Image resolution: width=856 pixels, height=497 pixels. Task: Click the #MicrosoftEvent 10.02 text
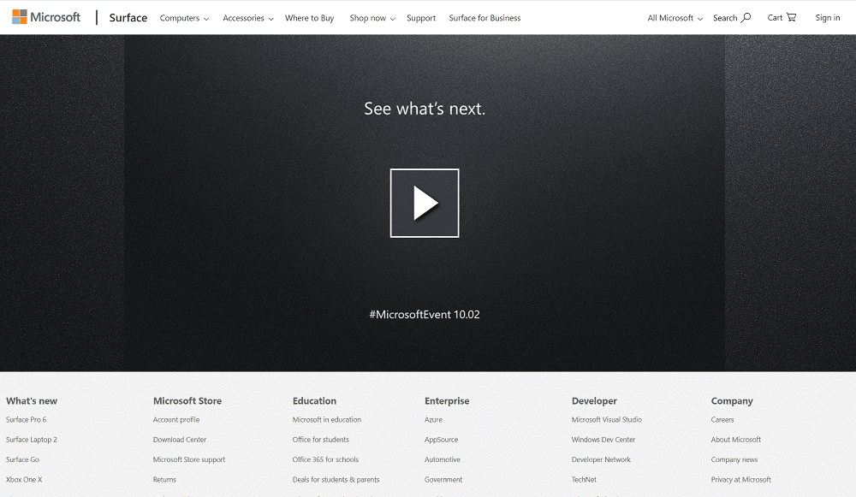click(x=425, y=314)
